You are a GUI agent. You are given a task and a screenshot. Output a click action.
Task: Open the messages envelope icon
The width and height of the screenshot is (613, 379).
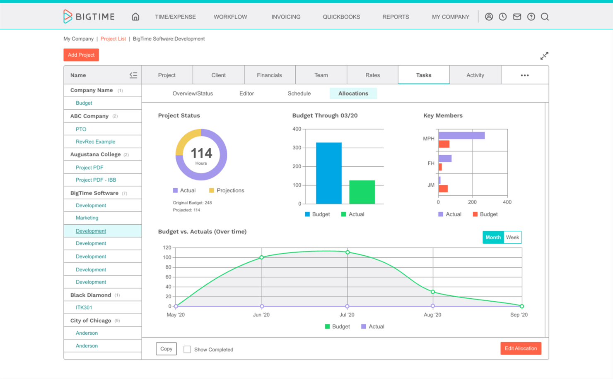[x=517, y=17]
